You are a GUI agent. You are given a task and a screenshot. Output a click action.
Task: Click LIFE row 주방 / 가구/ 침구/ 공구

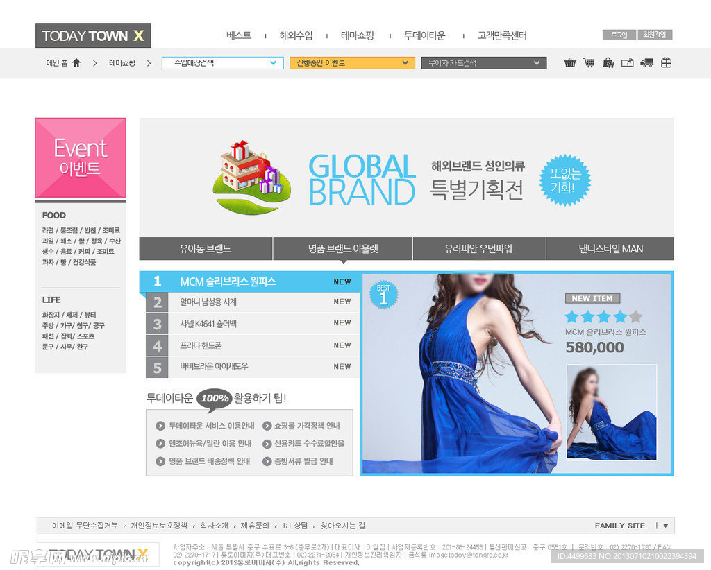pyautogui.click(x=73, y=325)
